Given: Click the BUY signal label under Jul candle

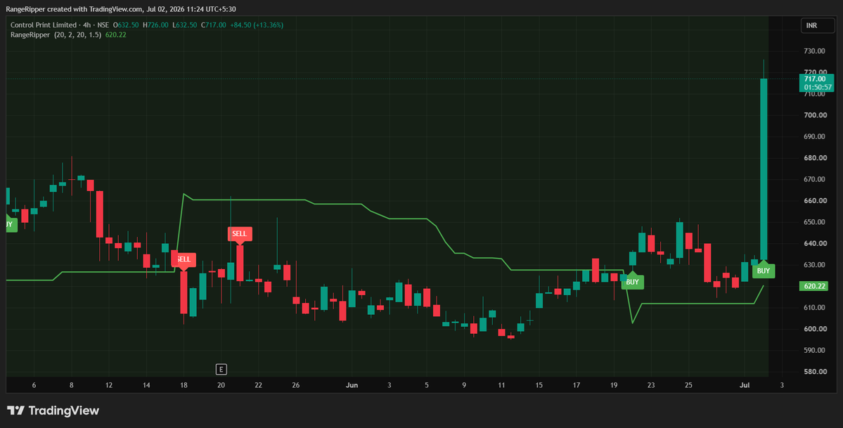Looking at the screenshot, I should pyautogui.click(x=764, y=271).
